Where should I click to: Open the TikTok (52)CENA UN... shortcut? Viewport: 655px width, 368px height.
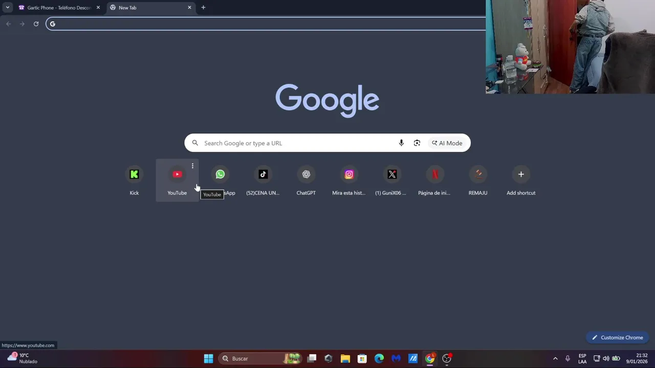point(263,180)
